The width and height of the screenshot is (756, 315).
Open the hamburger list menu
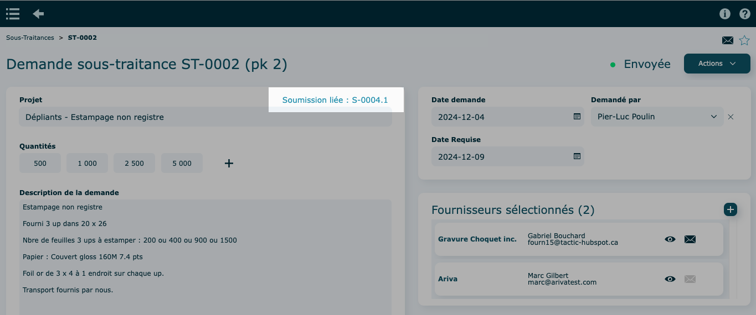click(x=13, y=14)
